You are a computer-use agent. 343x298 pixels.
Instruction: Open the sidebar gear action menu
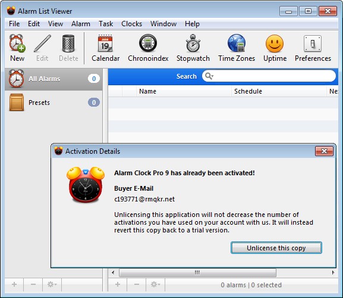(x=52, y=285)
